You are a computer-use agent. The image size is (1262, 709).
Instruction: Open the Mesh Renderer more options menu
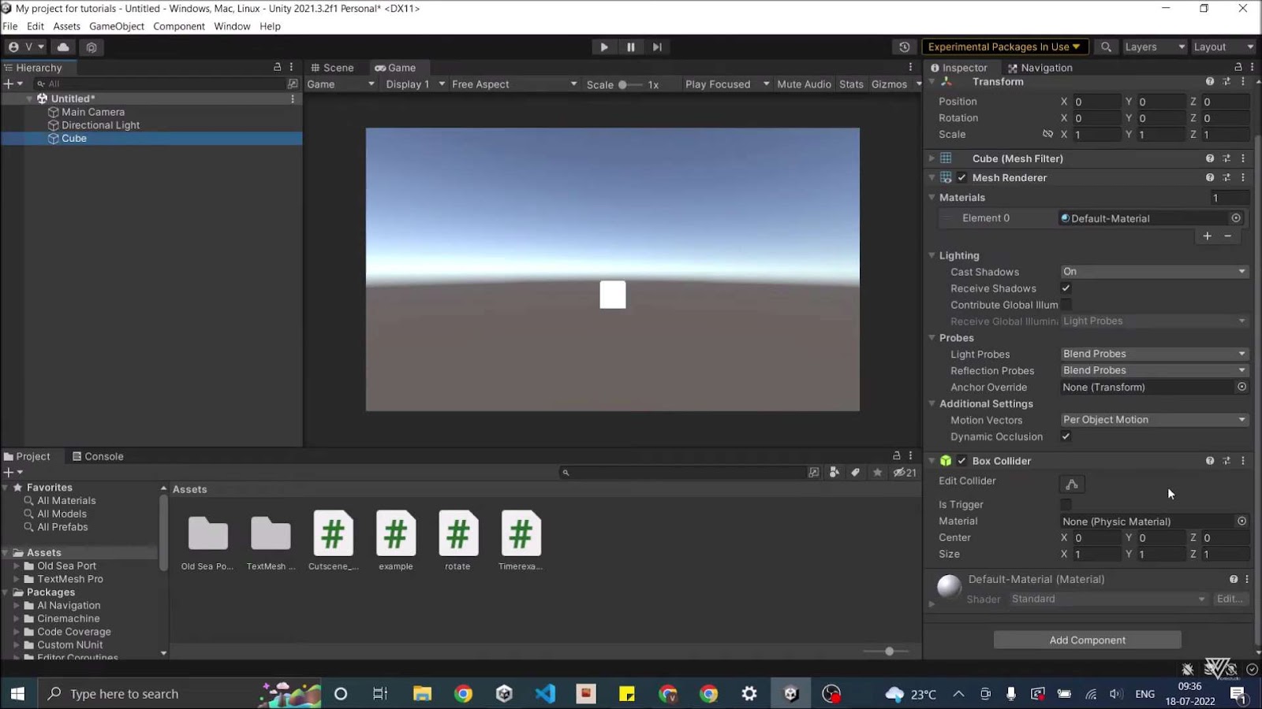pyautogui.click(x=1244, y=178)
